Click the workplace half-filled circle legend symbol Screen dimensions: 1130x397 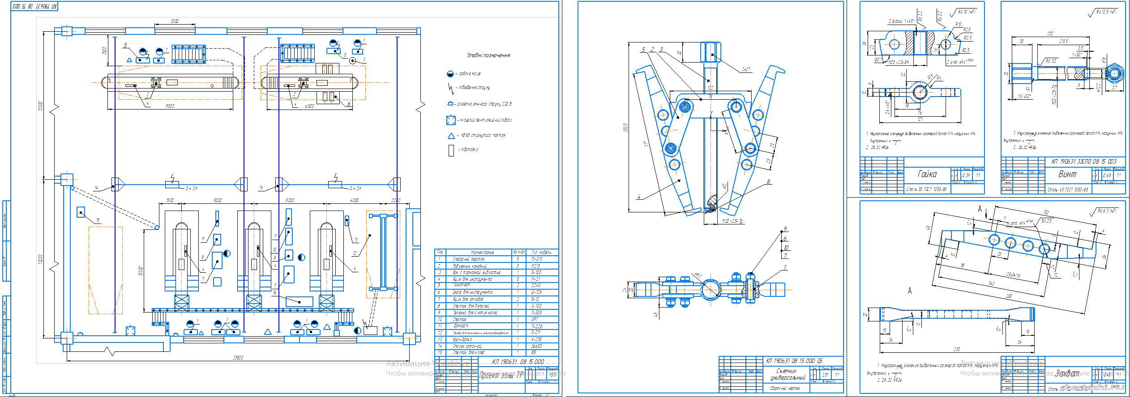pos(450,74)
